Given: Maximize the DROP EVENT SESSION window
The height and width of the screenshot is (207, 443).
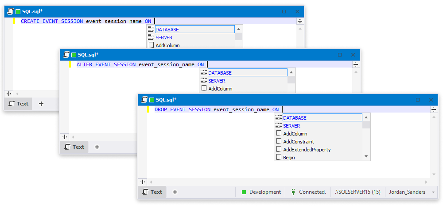Looking at the screenshot, I should pyautogui.click(x=418, y=100).
